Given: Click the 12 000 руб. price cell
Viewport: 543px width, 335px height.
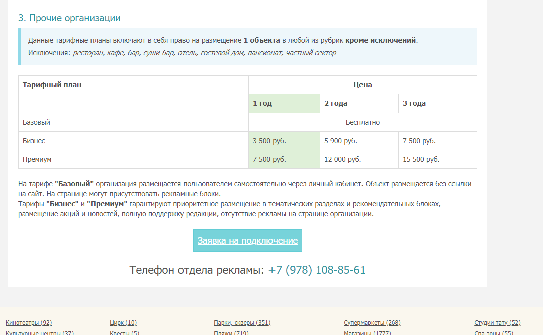Looking at the screenshot, I should pyautogui.click(x=359, y=159).
